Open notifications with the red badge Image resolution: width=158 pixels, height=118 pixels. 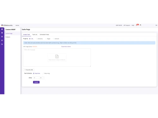pos(137,25)
